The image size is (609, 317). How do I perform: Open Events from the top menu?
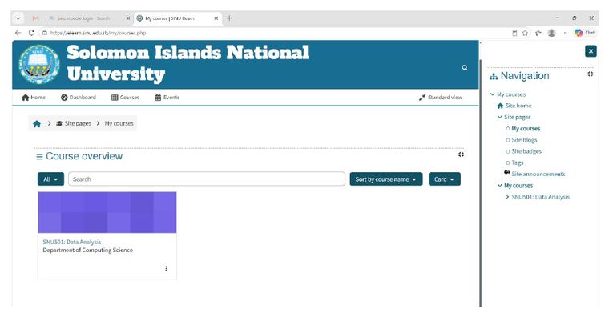click(167, 98)
